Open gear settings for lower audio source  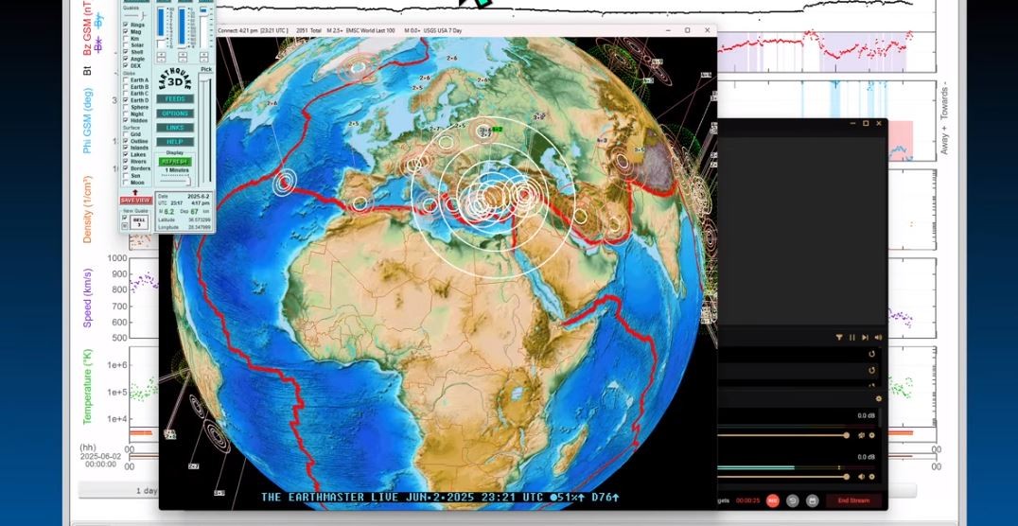click(x=871, y=477)
